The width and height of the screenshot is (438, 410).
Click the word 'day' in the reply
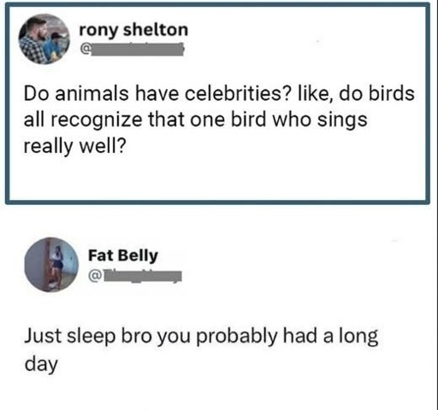coord(41,365)
